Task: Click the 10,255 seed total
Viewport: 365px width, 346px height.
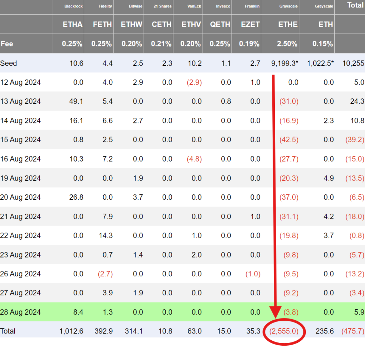Action: tap(353, 63)
